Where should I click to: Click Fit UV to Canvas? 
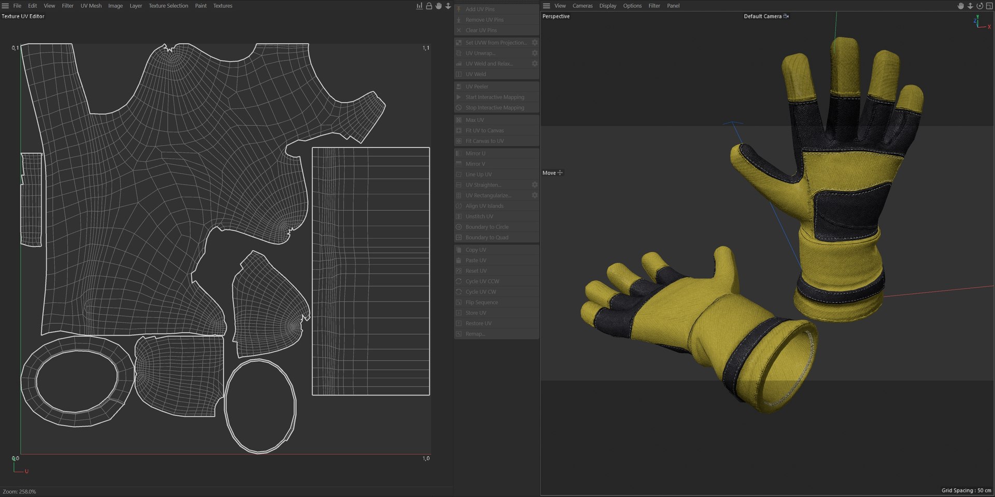tap(496, 130)
